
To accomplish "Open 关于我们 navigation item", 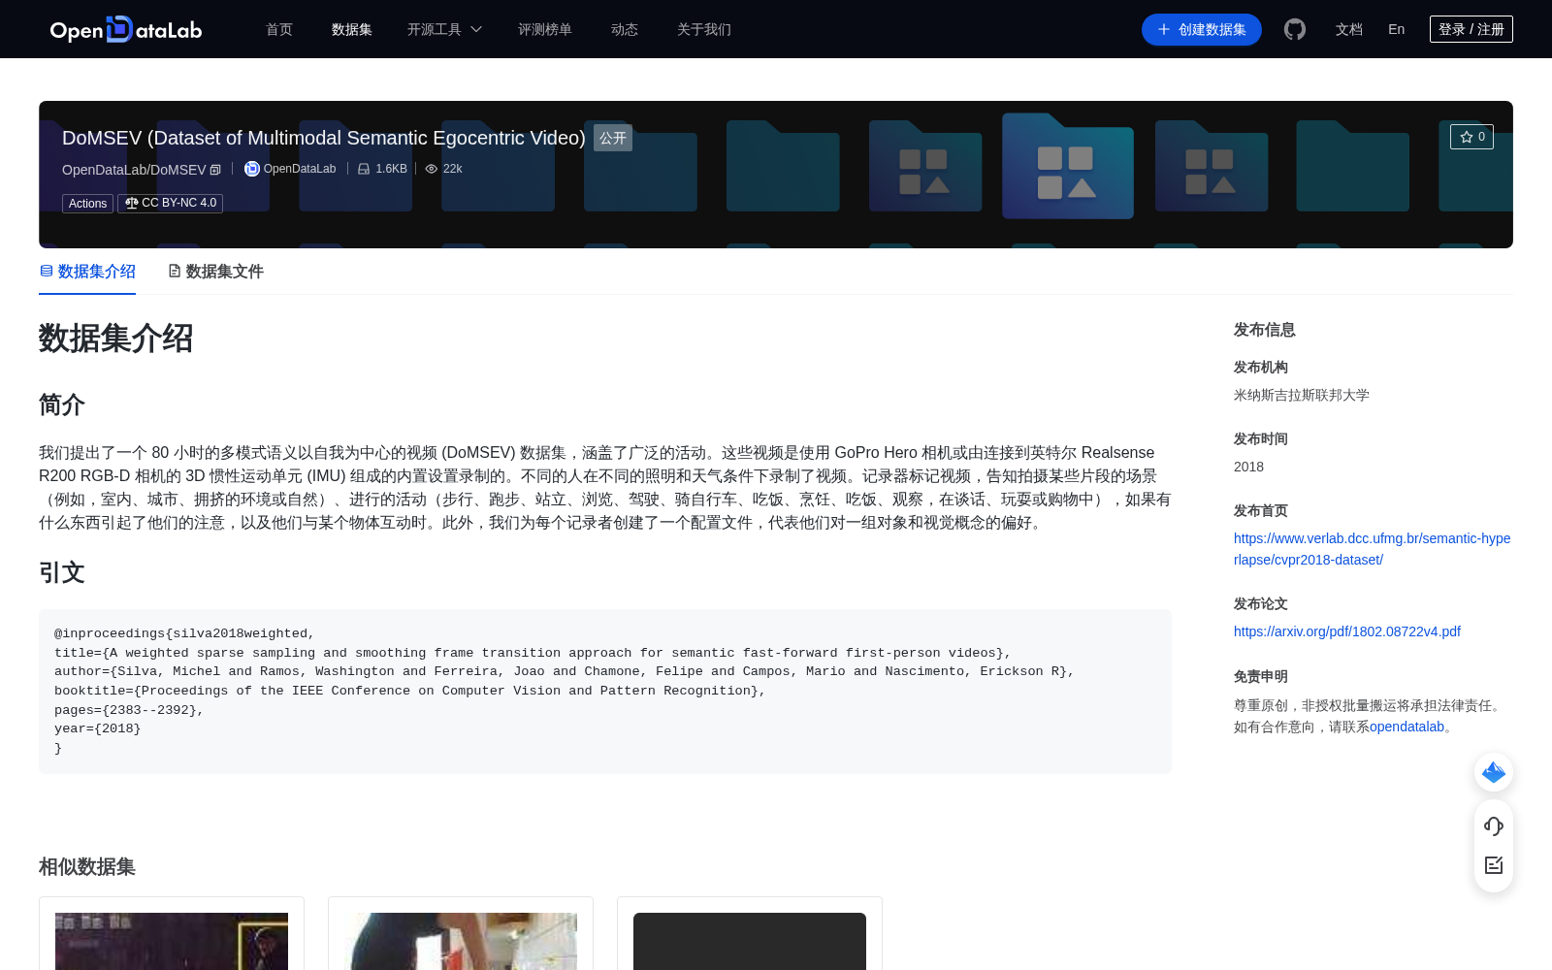I will click(x=704, y=30).
